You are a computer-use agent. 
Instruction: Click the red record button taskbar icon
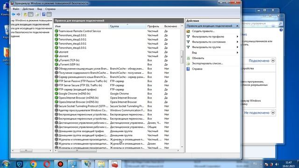coord(60,164)
